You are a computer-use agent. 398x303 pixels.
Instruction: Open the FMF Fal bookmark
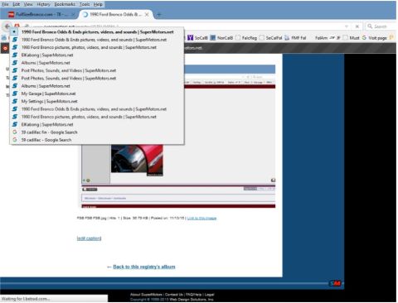[295, 38]
